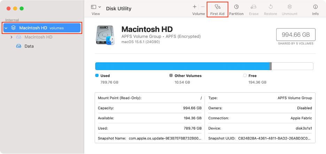Click the Macintosh HD title heading
Screen dimensions: 326x154
pyautogui.click(x=147, y=29)
